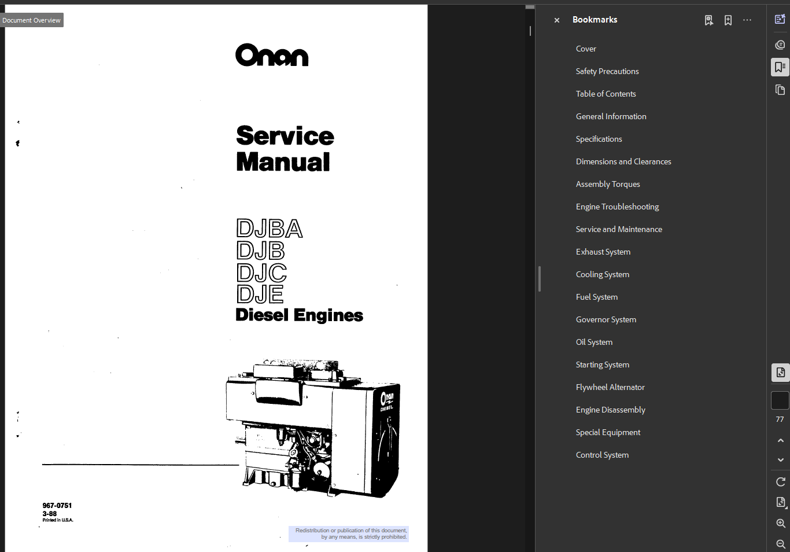Open the page thumbnails panel icon
Screen dimensions: 790x552
[780, 90]
